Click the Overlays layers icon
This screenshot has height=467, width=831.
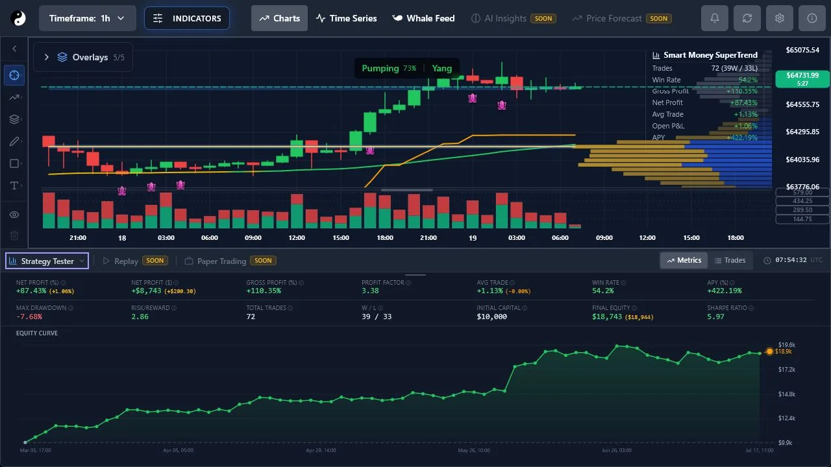pos(62,57)
